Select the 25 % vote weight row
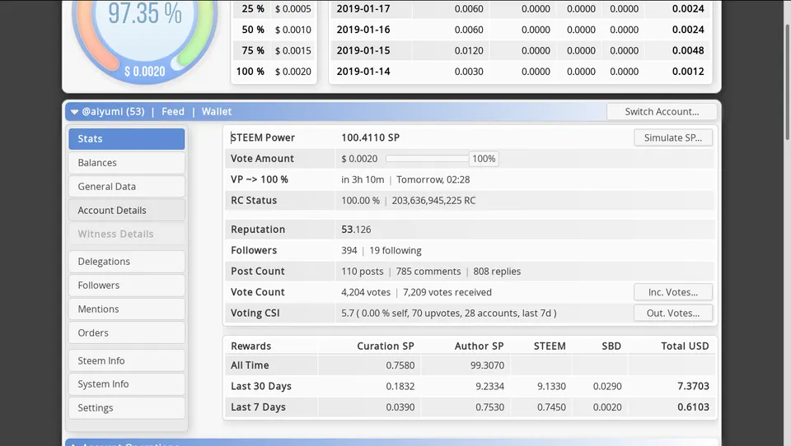791x446 pixels. tap(274, 9)
